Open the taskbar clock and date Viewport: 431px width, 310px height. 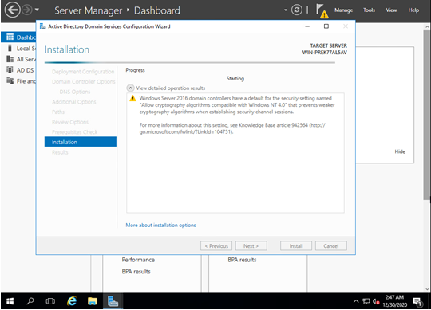point(395,301)
